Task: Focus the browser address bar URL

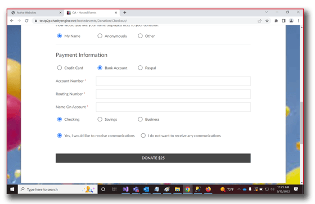Action: pos(83,21)
